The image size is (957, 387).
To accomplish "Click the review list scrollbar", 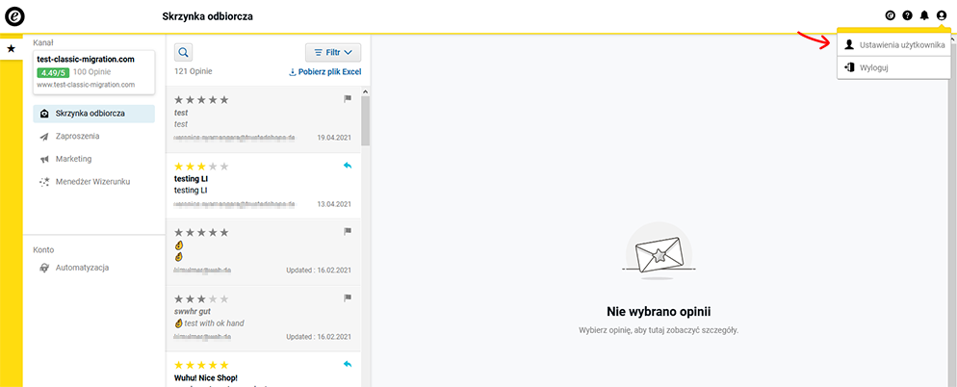I will tap(366, 121).
